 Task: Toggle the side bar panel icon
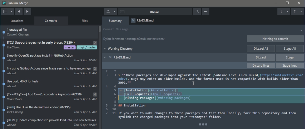click(x=5, y=11)
